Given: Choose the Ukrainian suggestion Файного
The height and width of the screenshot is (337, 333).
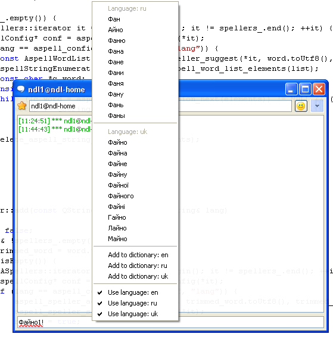Looking at the screenshot, I should (135, 196).
